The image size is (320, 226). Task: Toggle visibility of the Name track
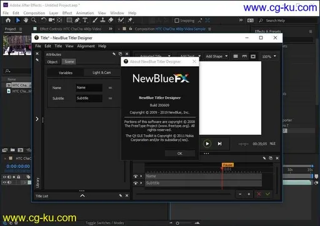point(136,176)
